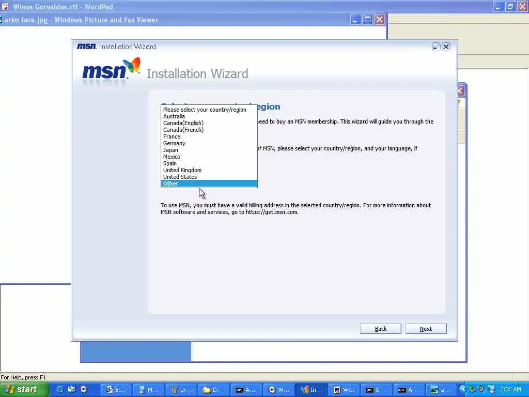Close the WordPad window
The width and height of the screenshot is (529, 397).
tap(523, 6)
